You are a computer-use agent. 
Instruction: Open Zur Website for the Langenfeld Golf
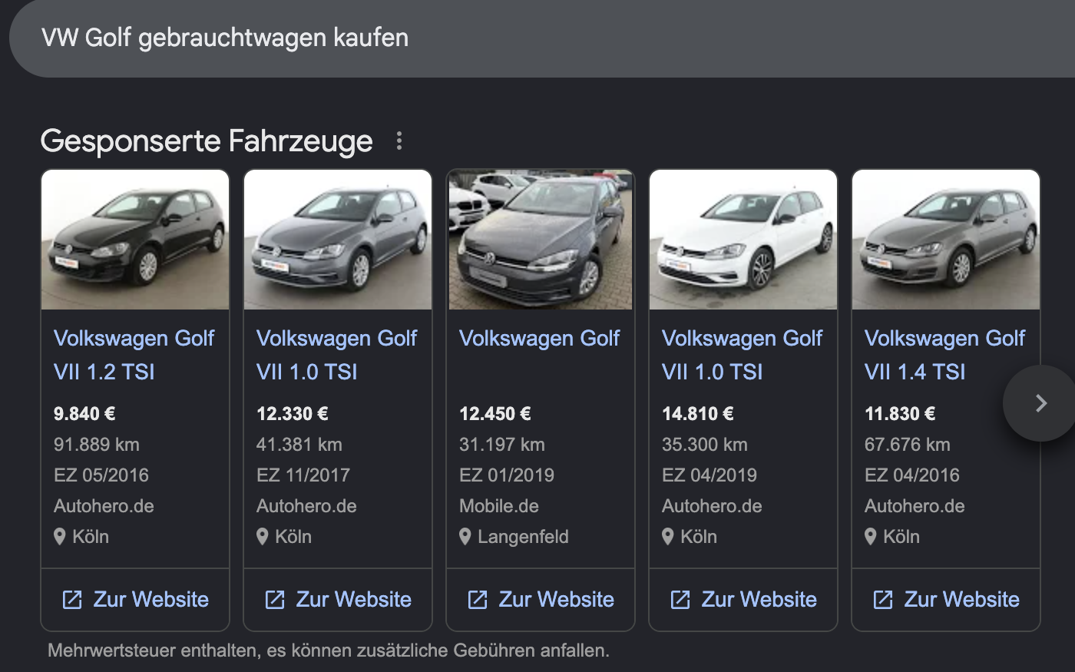point(541,600)
